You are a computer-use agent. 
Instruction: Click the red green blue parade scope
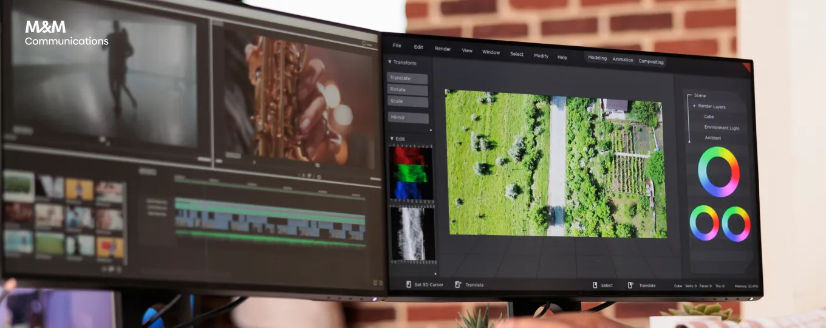click(x=411, y=173)
